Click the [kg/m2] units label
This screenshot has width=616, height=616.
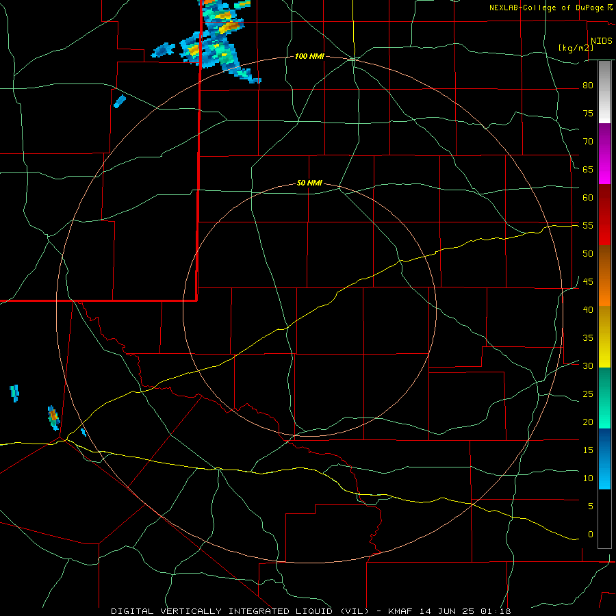tap(576, 48)
